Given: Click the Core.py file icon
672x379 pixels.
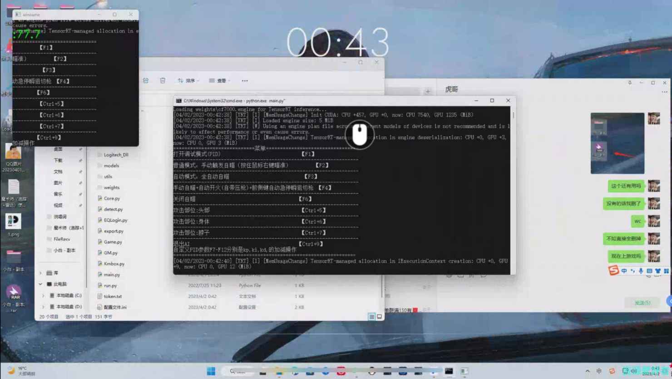Looking at the screenshot, I should tap(99, 198).
